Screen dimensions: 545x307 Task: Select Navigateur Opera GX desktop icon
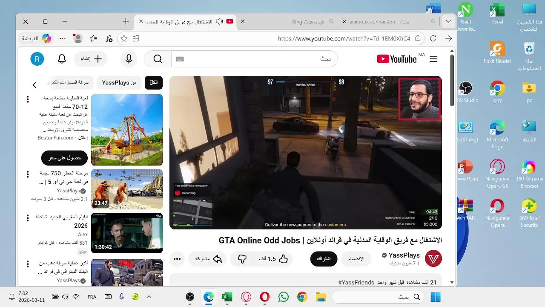(x=497, y=174)
